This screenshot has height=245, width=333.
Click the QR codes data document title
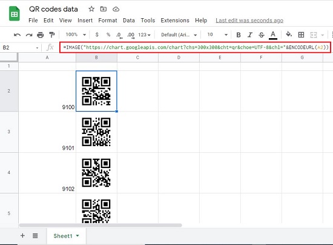coord(53,9)
